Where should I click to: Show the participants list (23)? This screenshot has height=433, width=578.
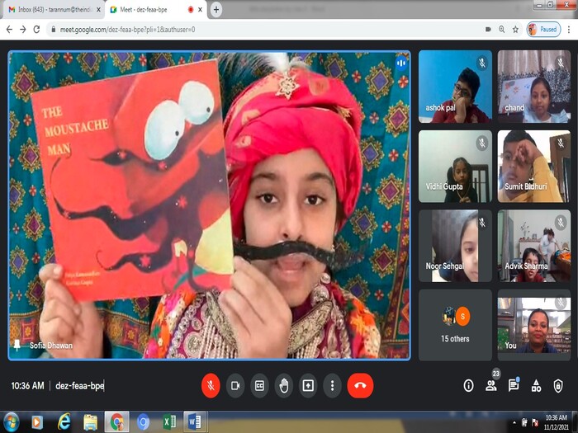point(491,385)
